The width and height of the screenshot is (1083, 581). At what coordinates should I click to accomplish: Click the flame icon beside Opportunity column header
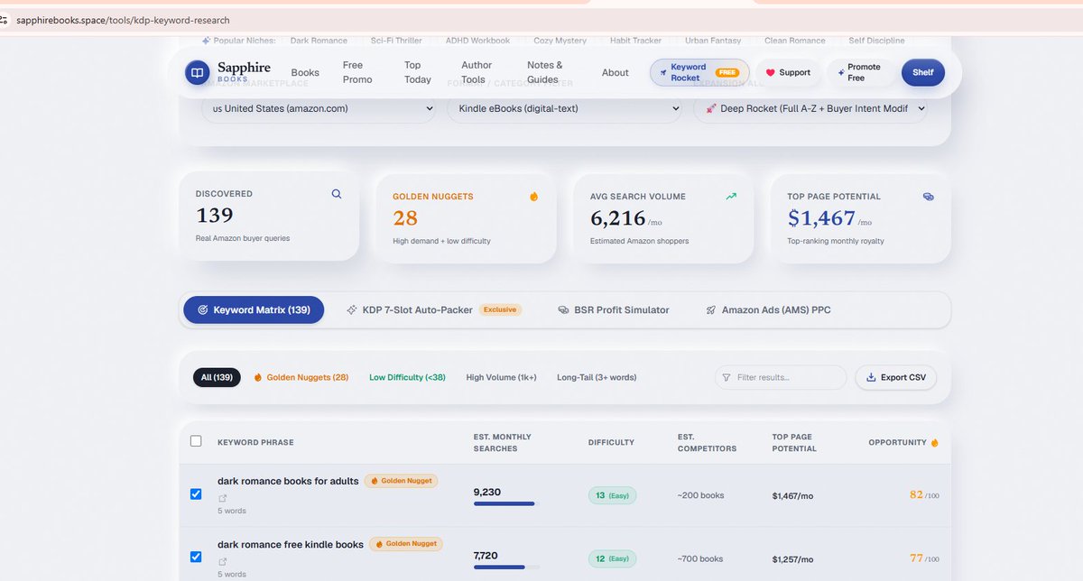pyautogui.click(x=934, y=442)
